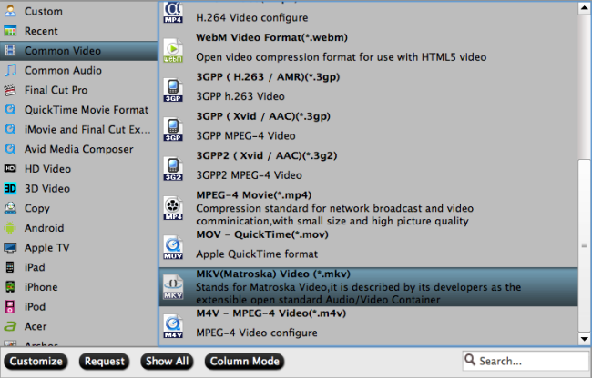The height and width of the screenshot is (378, 592).
Task: Click the Show All button
Action: (167, 362)
